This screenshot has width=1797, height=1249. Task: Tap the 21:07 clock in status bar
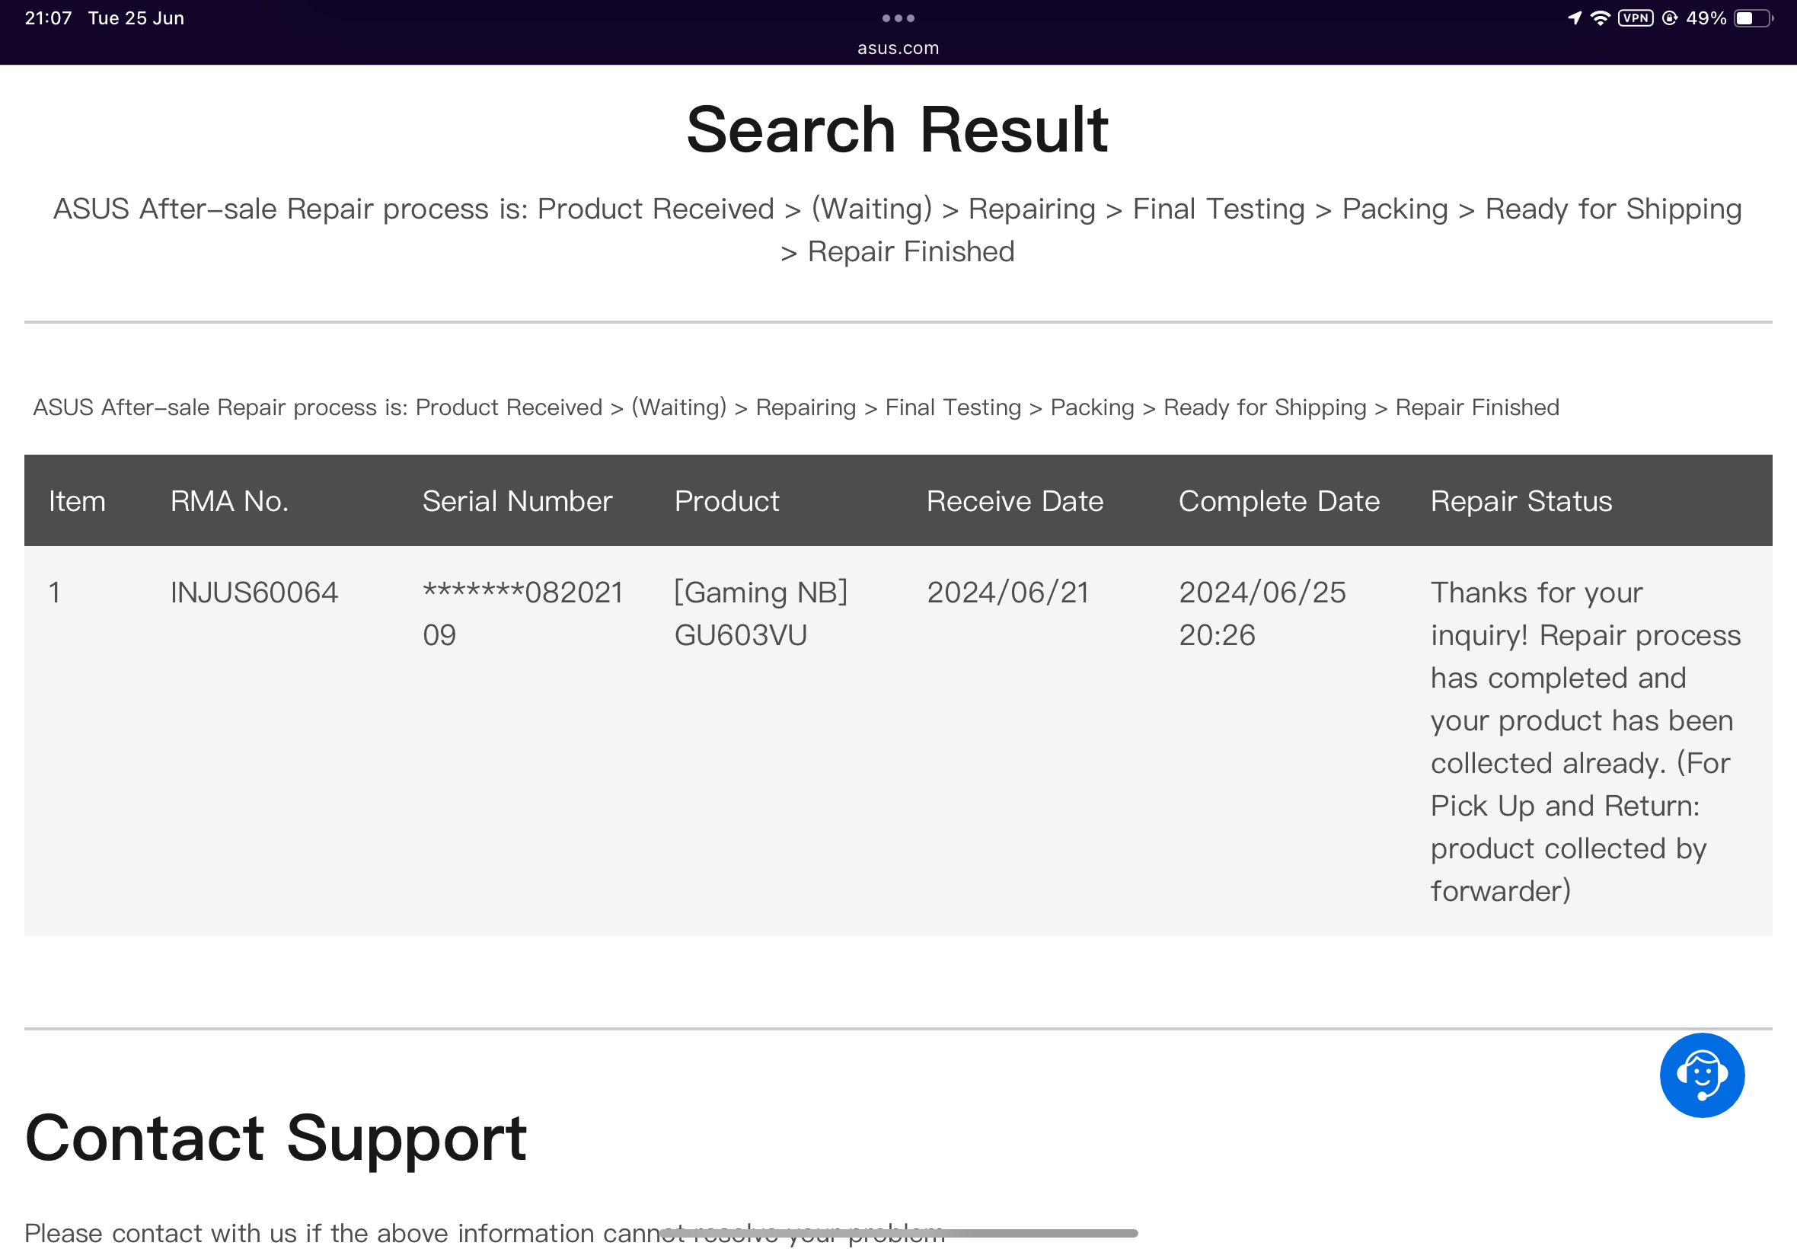pos(49,18)
